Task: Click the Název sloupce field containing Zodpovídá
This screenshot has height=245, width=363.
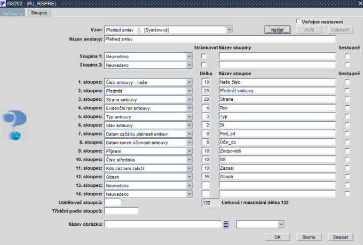Action: tap(278, 151)
